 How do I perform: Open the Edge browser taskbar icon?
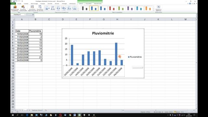tap(27, 115)
